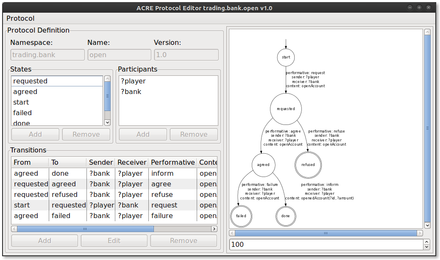
Task: Click diagram vertical scrollbar down arrow
Action: (x=427, y=225)
